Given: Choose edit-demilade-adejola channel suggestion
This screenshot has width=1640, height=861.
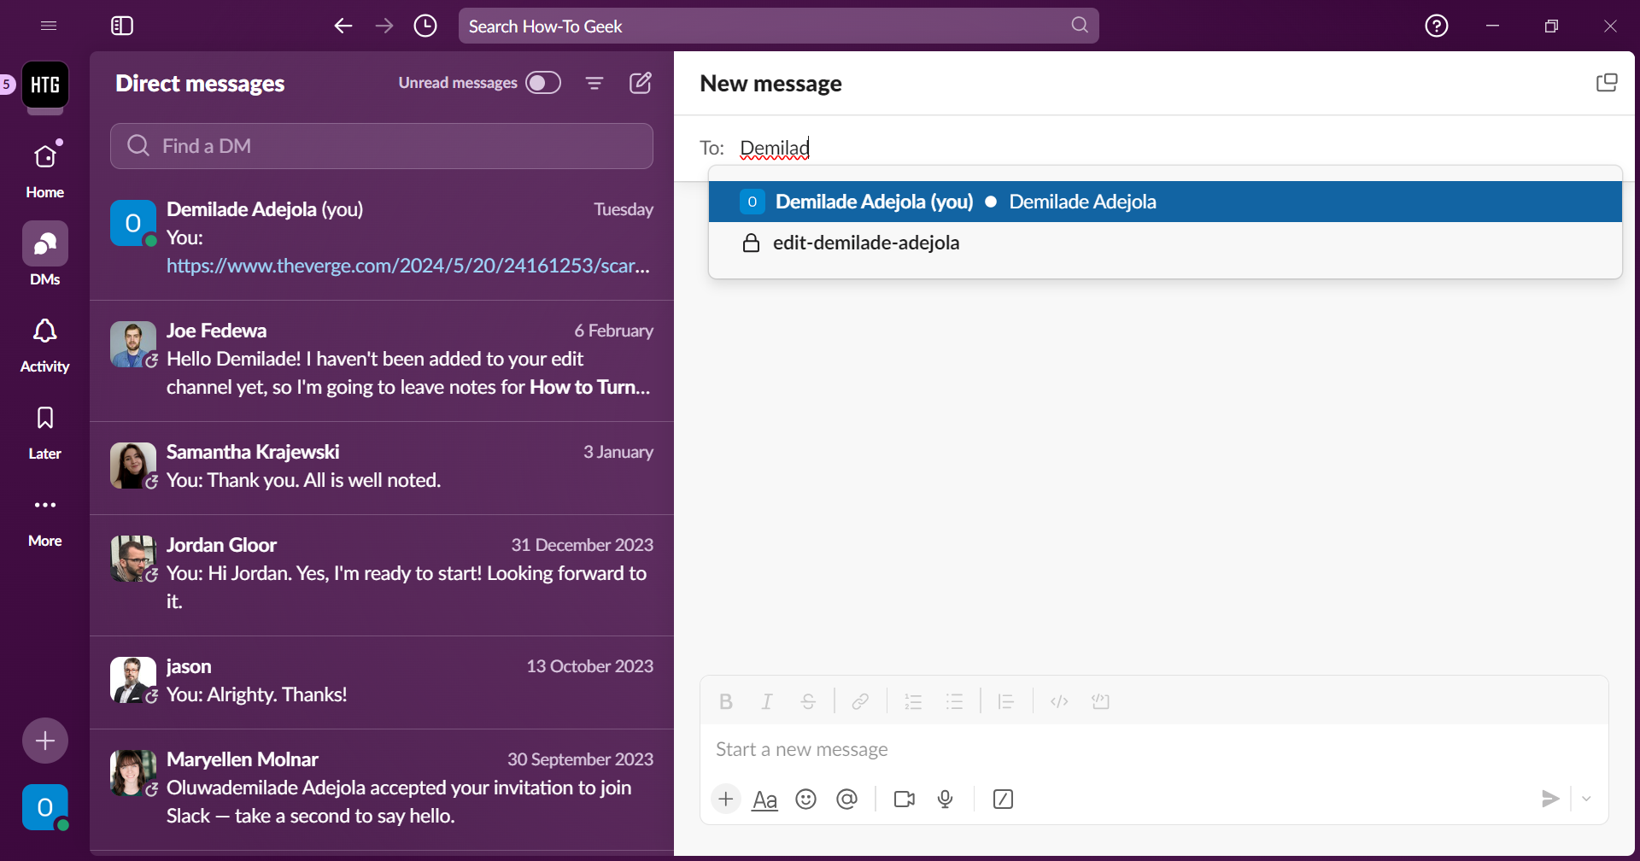Looking at the screenshot, I should 865,243.
